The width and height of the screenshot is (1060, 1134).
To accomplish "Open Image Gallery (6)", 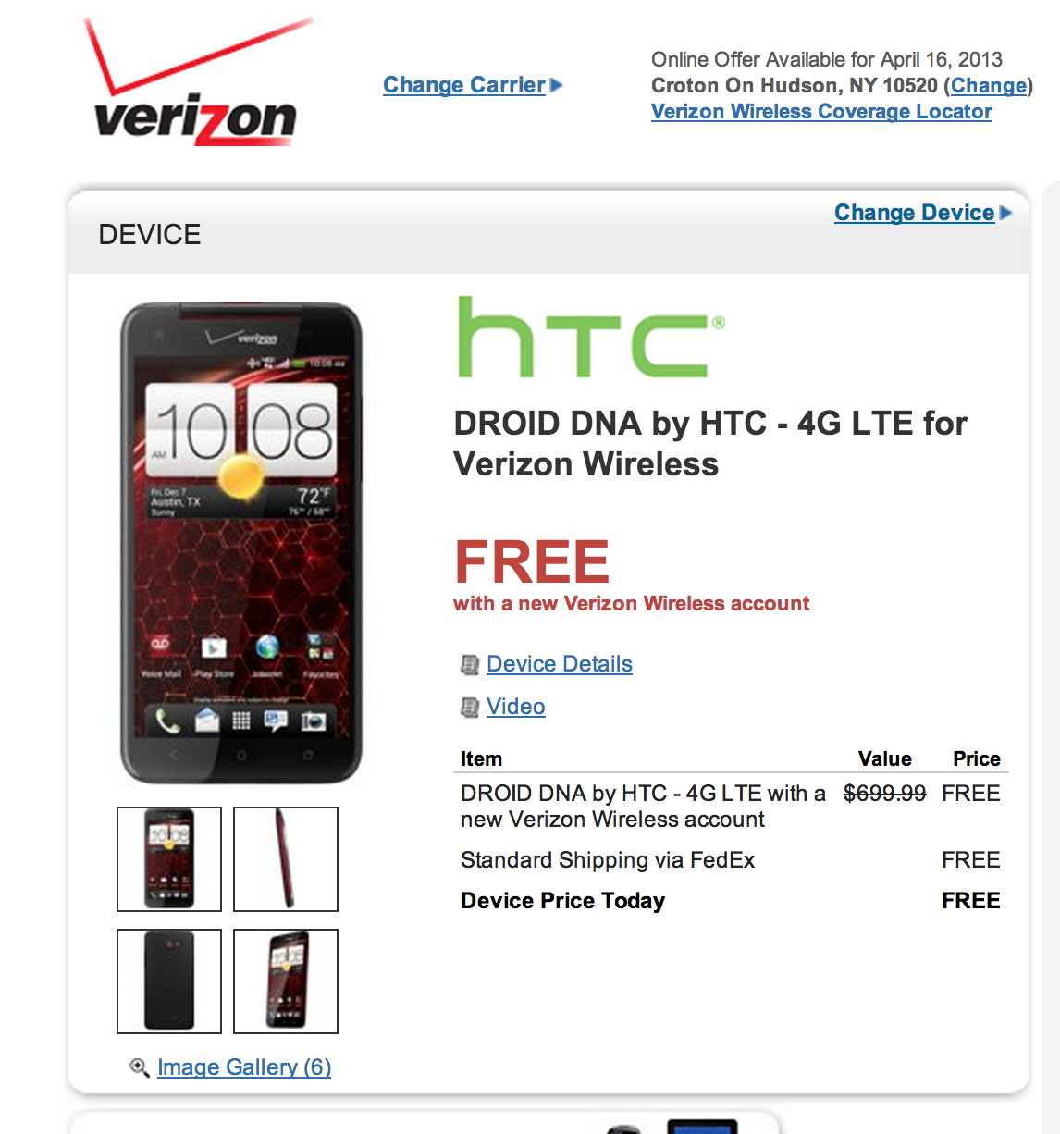I will pyautogui.click(x=244, y=1067).
